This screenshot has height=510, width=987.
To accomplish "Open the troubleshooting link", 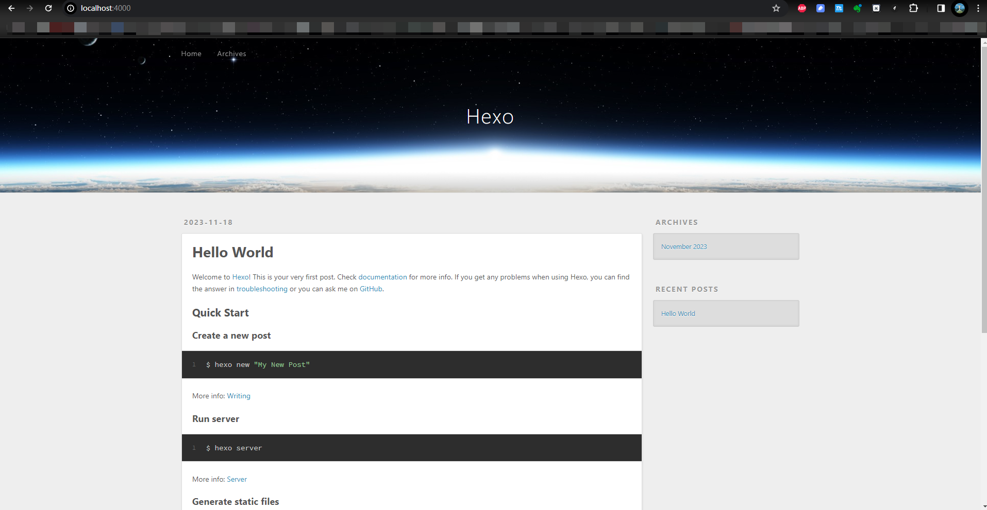I will 262,289.
